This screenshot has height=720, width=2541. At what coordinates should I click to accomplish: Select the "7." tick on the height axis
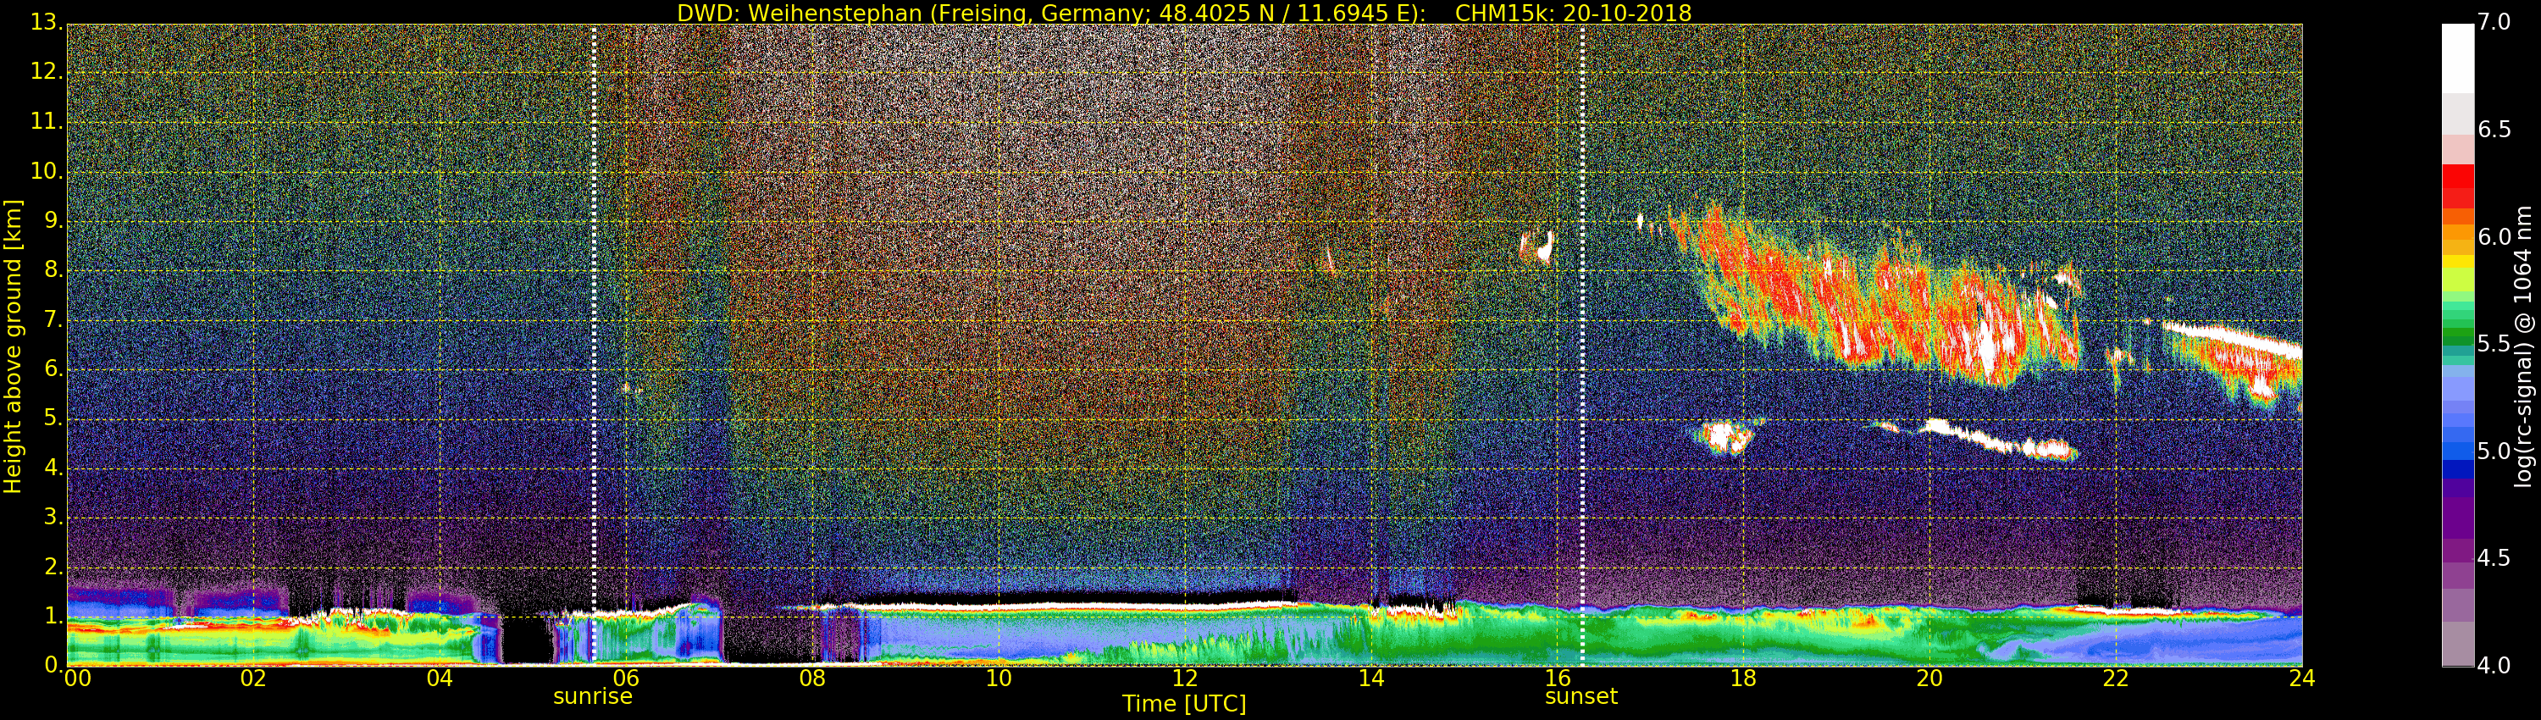[53, 320]
